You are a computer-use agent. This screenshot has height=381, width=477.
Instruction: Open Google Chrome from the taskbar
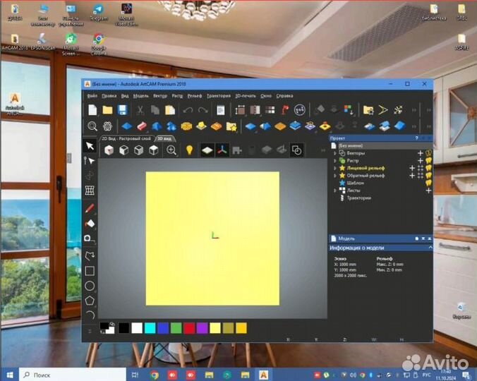point(155,375)
